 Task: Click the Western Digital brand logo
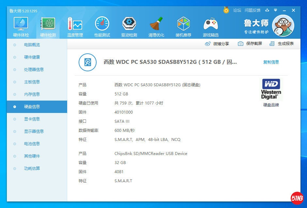271,89
